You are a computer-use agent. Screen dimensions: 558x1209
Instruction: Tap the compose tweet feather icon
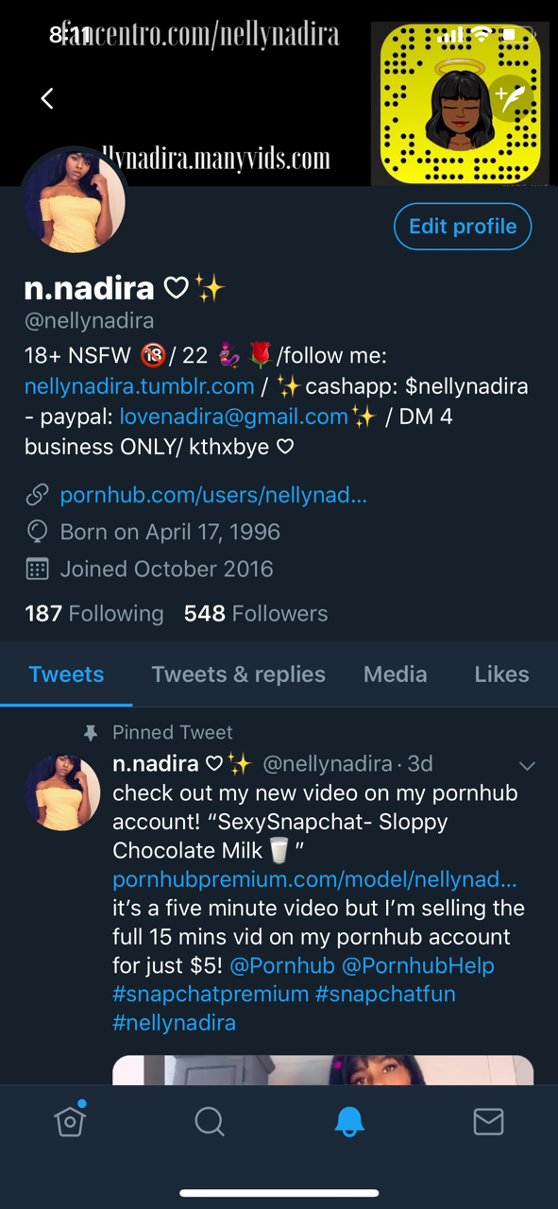coord(511,98)
